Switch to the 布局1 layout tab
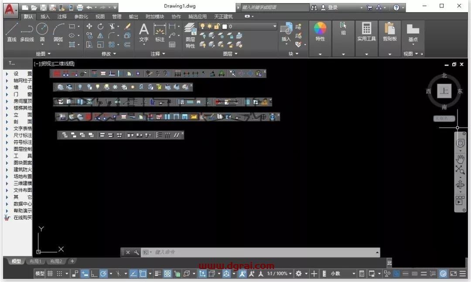Screen dimensions: 471x282 pos(35,261)
